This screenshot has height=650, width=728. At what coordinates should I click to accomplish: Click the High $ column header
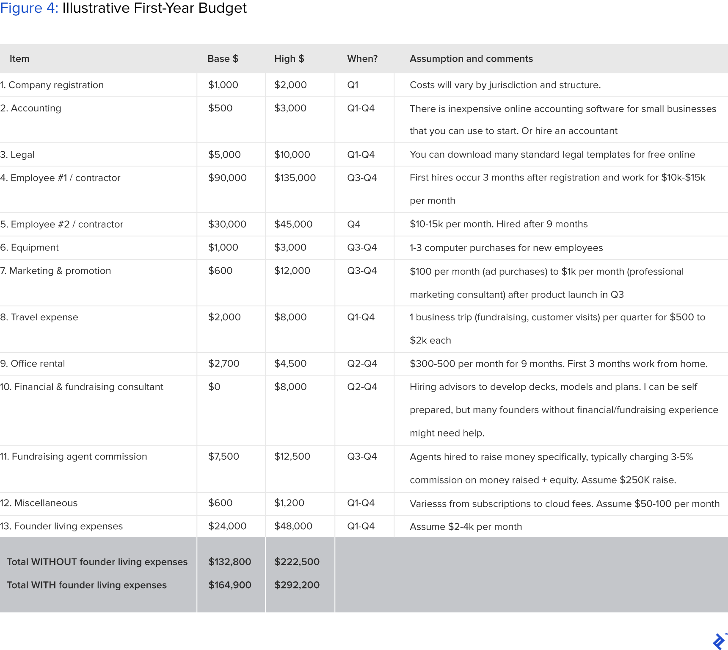tap(289, 58)
